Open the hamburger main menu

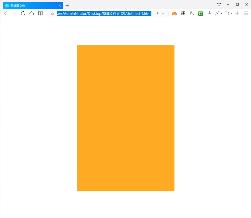246,13
